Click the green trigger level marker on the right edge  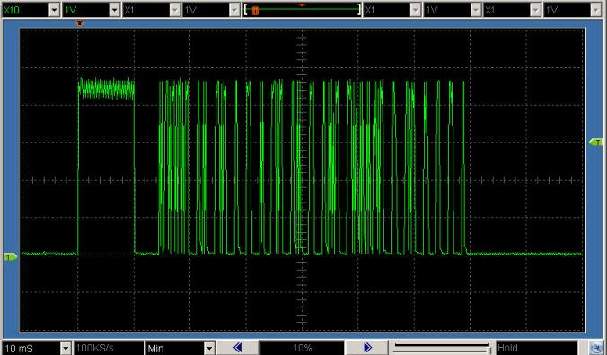(595, 143)
